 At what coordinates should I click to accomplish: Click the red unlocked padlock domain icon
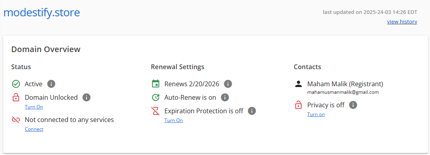(16, 97)
